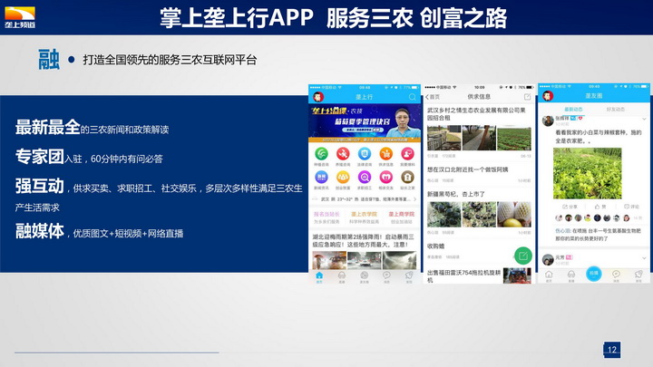The height and width of the screenshot is (367, 653).
Task: Expand the weather strip arrow for 武汉
Action: [x=414, y=199]
